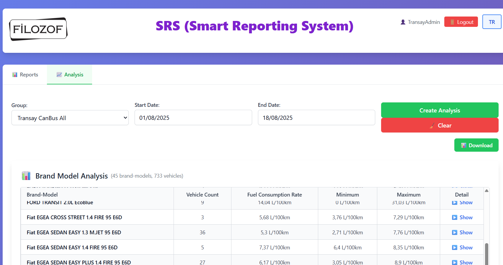Click the Brand Model Analysis heading text

(x=71, y=176)
